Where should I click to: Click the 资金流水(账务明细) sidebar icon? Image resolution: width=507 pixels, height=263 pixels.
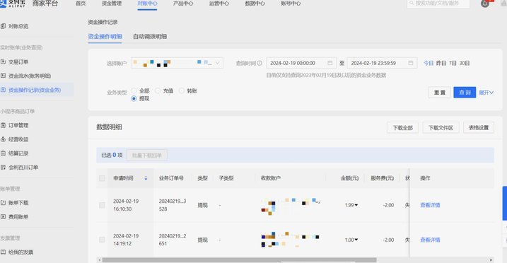(4, 76)
